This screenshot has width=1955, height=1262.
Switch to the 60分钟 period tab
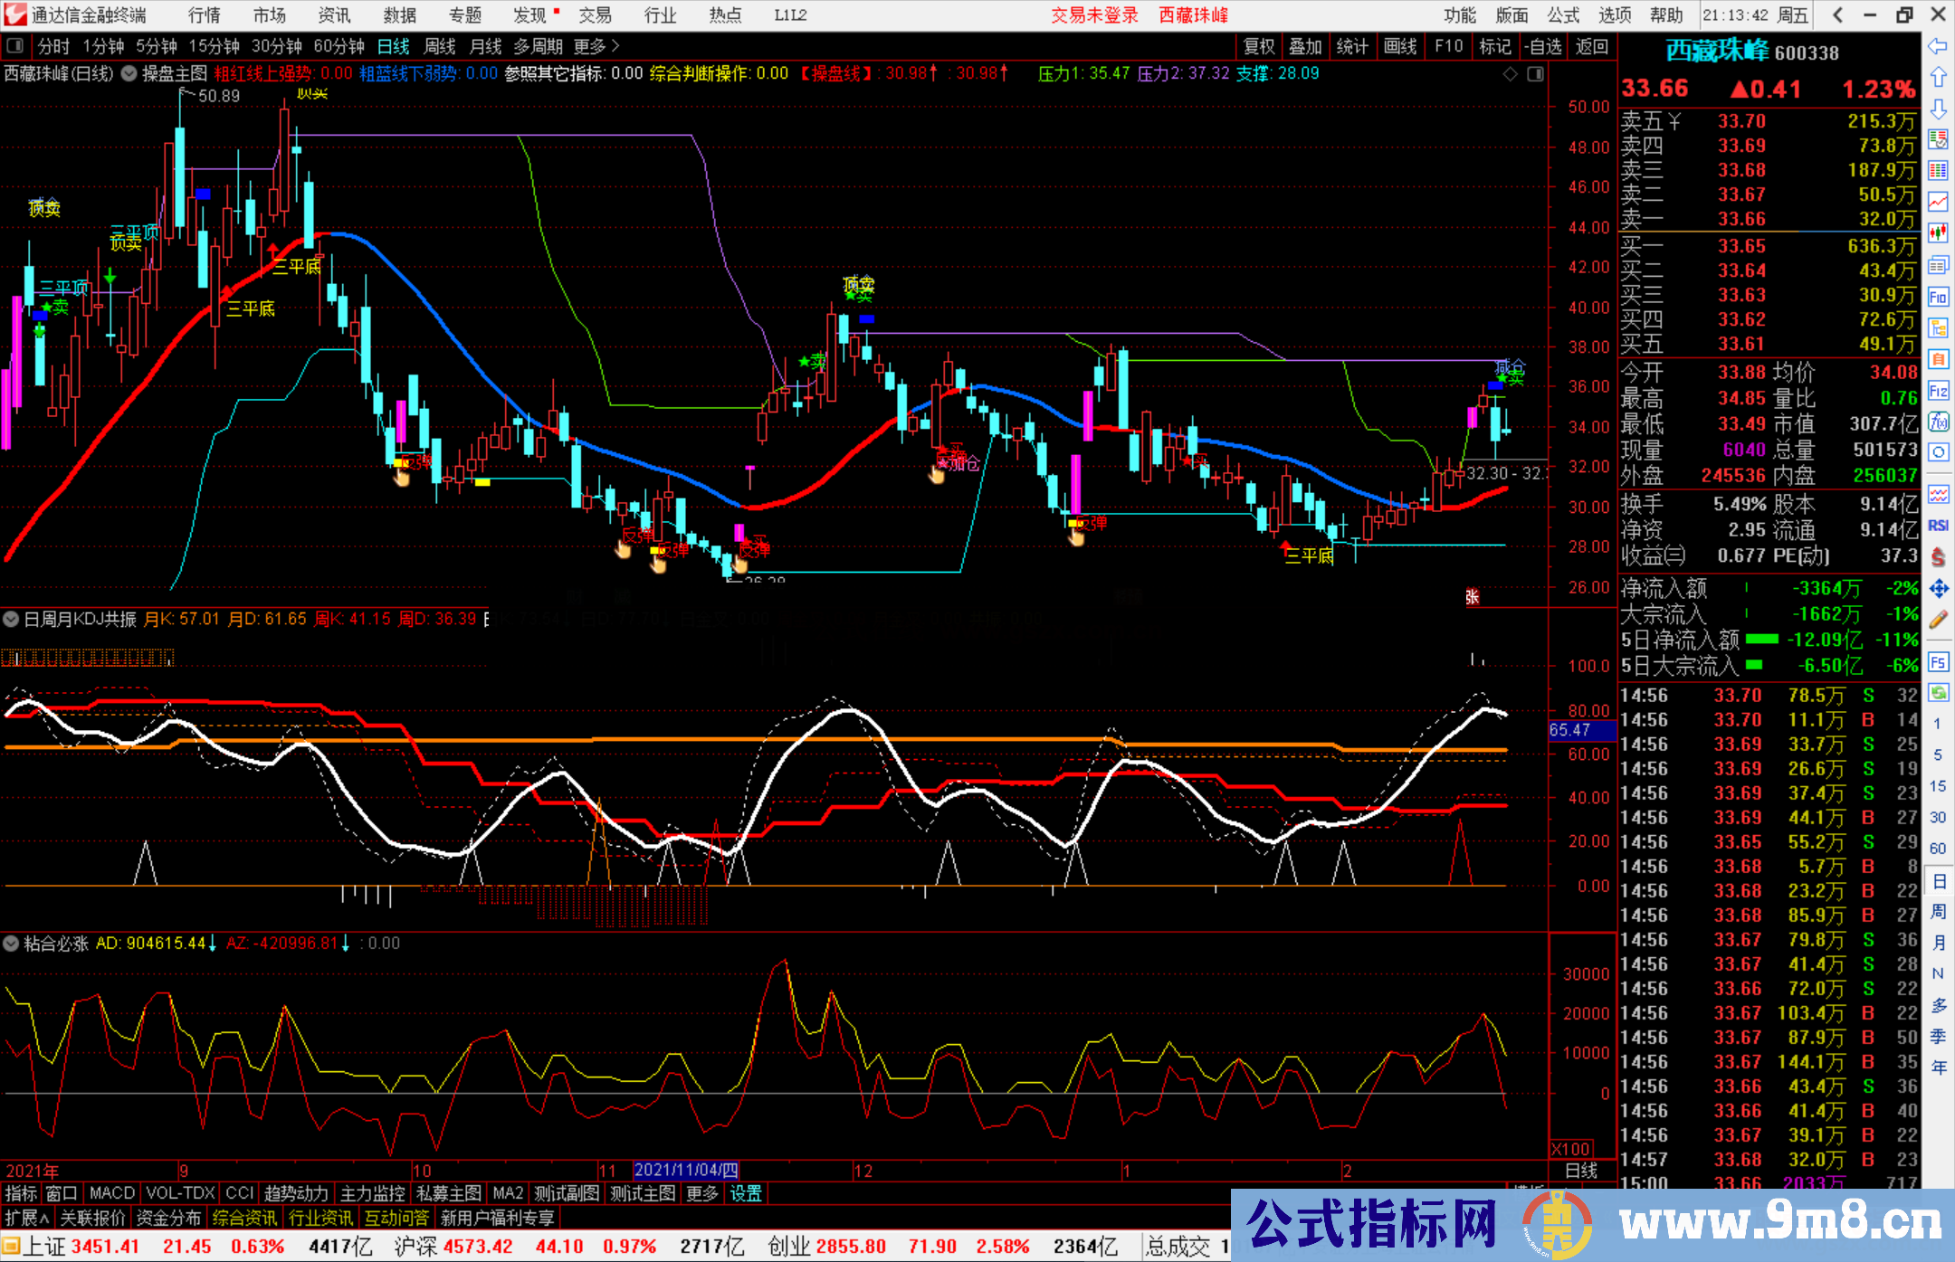339,46
